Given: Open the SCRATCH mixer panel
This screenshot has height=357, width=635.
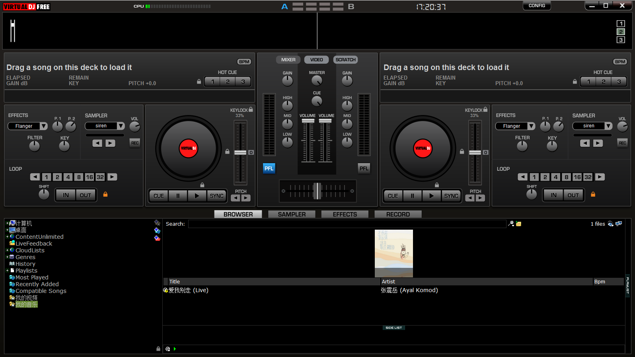Looking at the screenshot, I should coord(345,60).
